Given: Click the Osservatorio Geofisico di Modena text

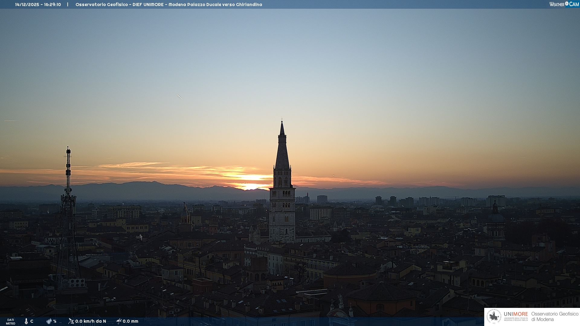Looking at the screenshot, I should tap(555, 316).
